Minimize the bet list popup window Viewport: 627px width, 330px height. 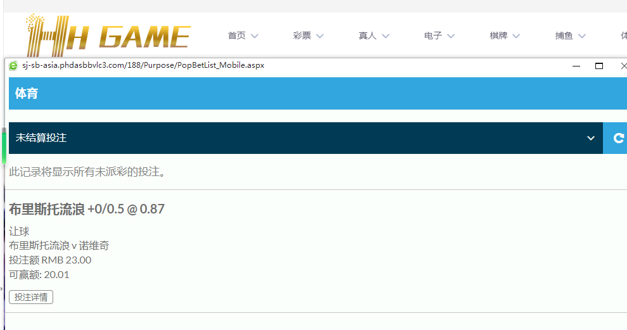tap(576, 66)
